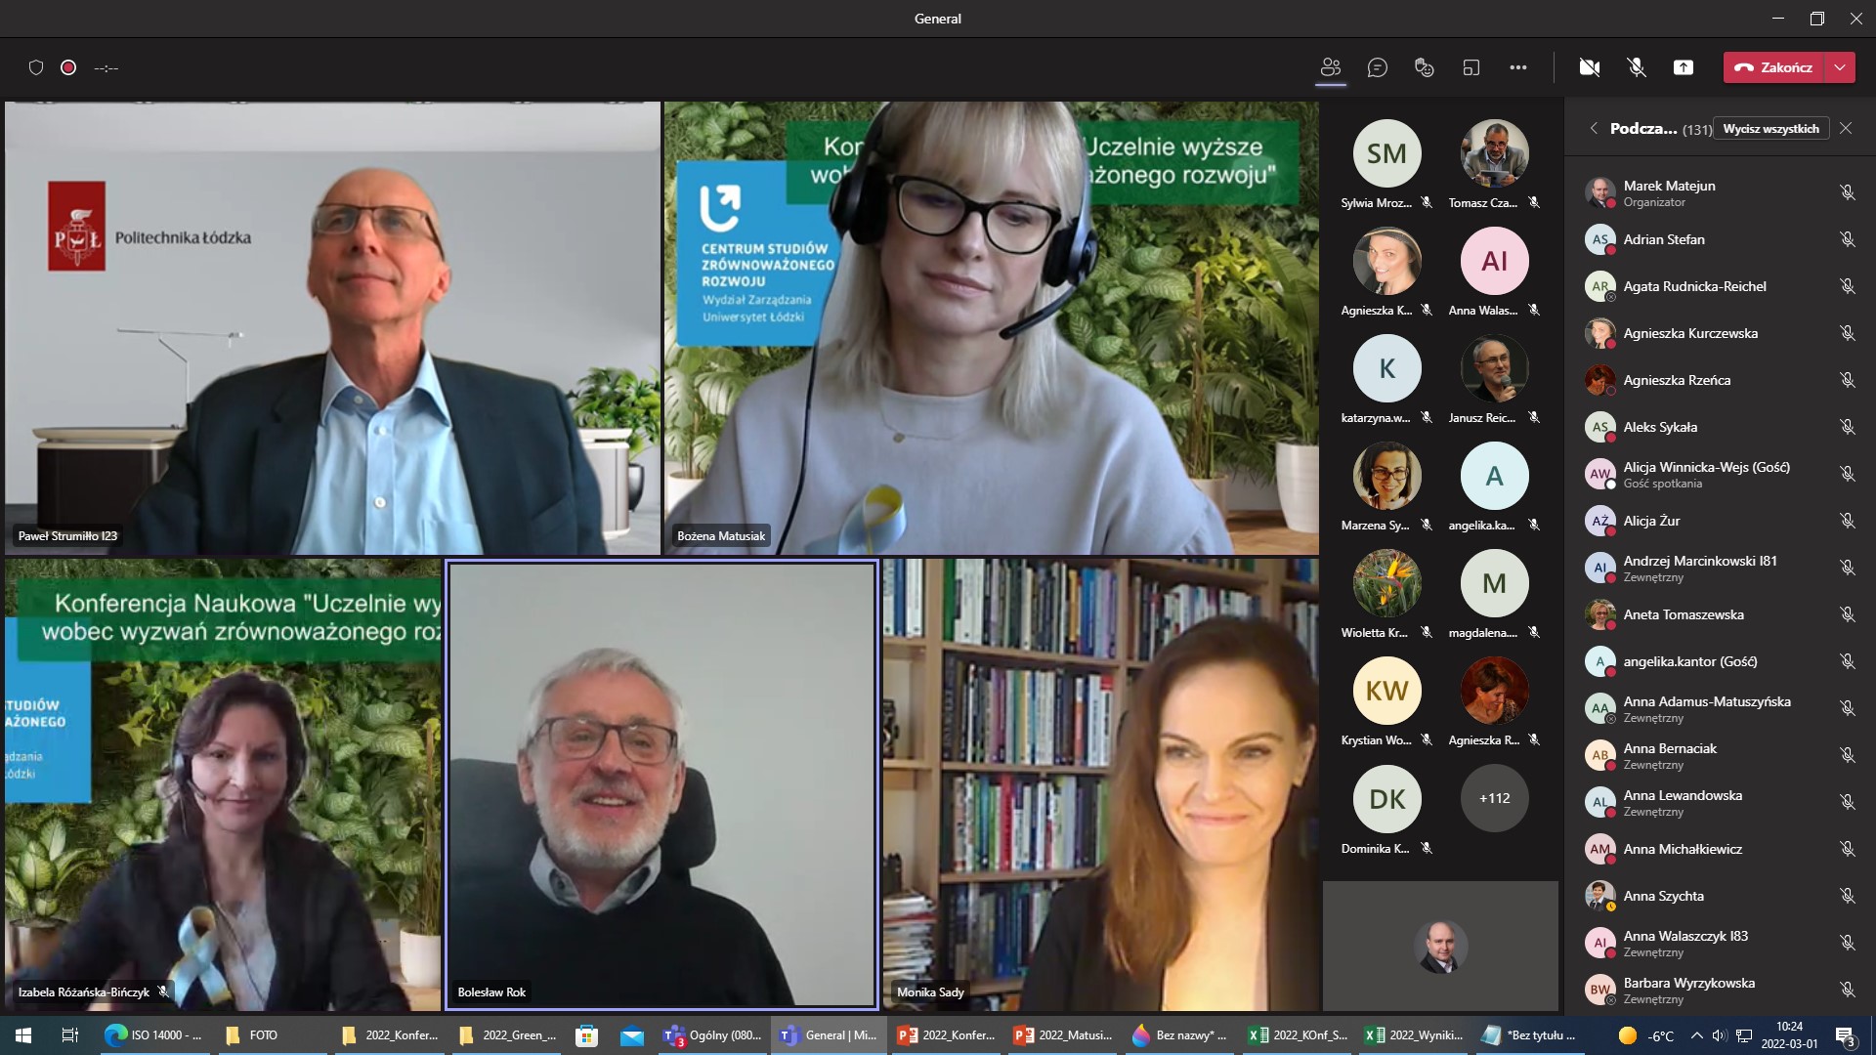Screen dimensions: 1876x1055
Task: Click the reactions icon in toolbar
Action: [1424, 67]
